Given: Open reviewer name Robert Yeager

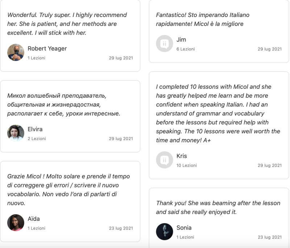Looking at the screenshot, I should [47, 49].
